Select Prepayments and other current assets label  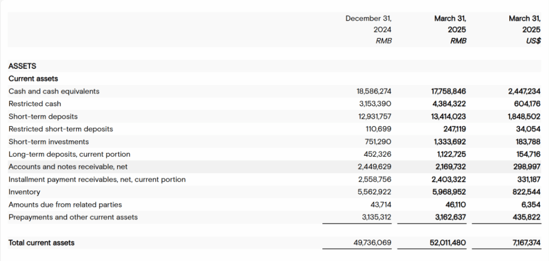coord(73,217)
